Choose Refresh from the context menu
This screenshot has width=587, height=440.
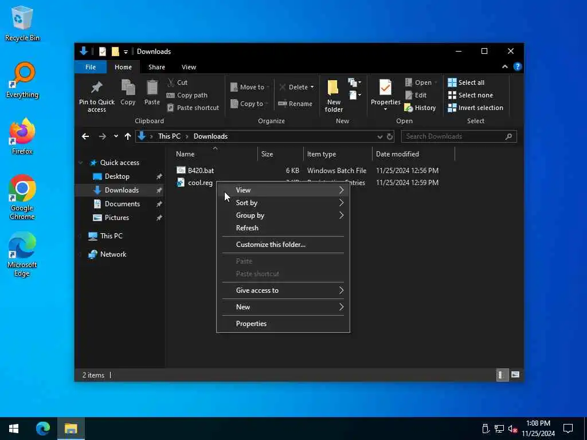(x=283, y=228)
